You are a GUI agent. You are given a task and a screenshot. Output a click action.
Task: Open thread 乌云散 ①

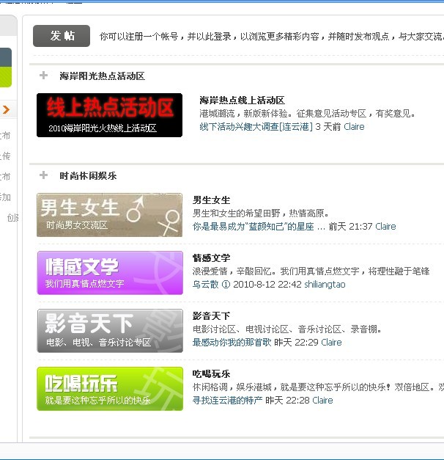(211, 284)
